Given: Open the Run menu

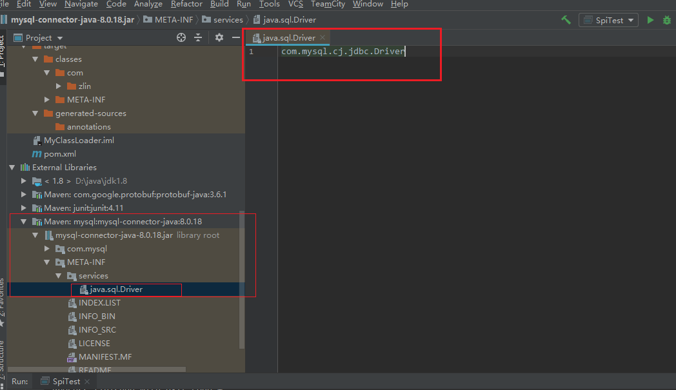Looking at the screenshot, I should (x=244, y=4).
